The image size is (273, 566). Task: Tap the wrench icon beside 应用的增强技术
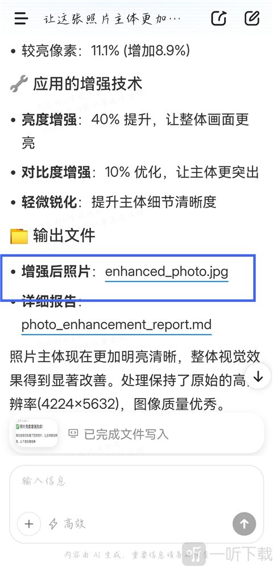(x=19, y=83)
